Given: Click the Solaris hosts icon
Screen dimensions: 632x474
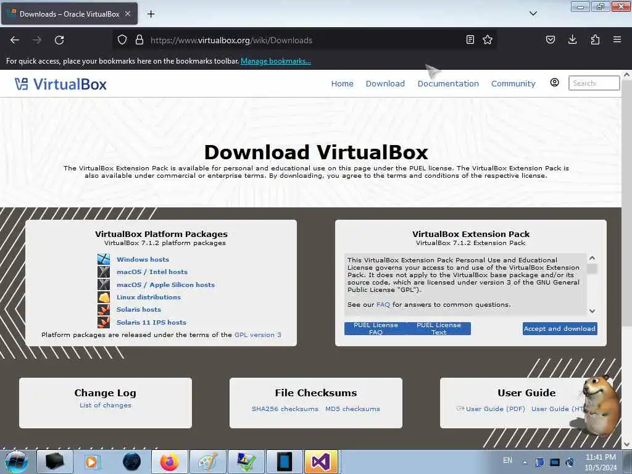Looking at the screenshot, I should 104,310.
